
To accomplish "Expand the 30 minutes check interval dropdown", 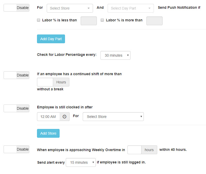I will [x=115, y=55].
